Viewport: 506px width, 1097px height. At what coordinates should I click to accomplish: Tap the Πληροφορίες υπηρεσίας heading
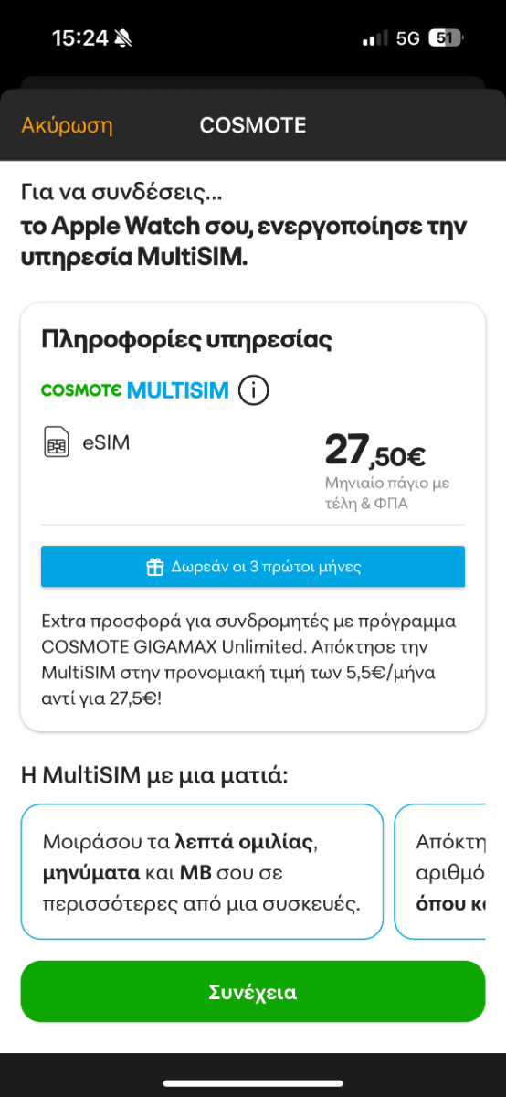(x=186, y=340)
